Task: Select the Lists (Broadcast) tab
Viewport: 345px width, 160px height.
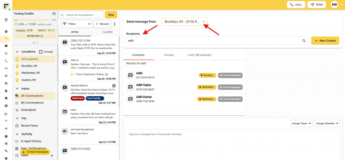Action: point(200,55)
